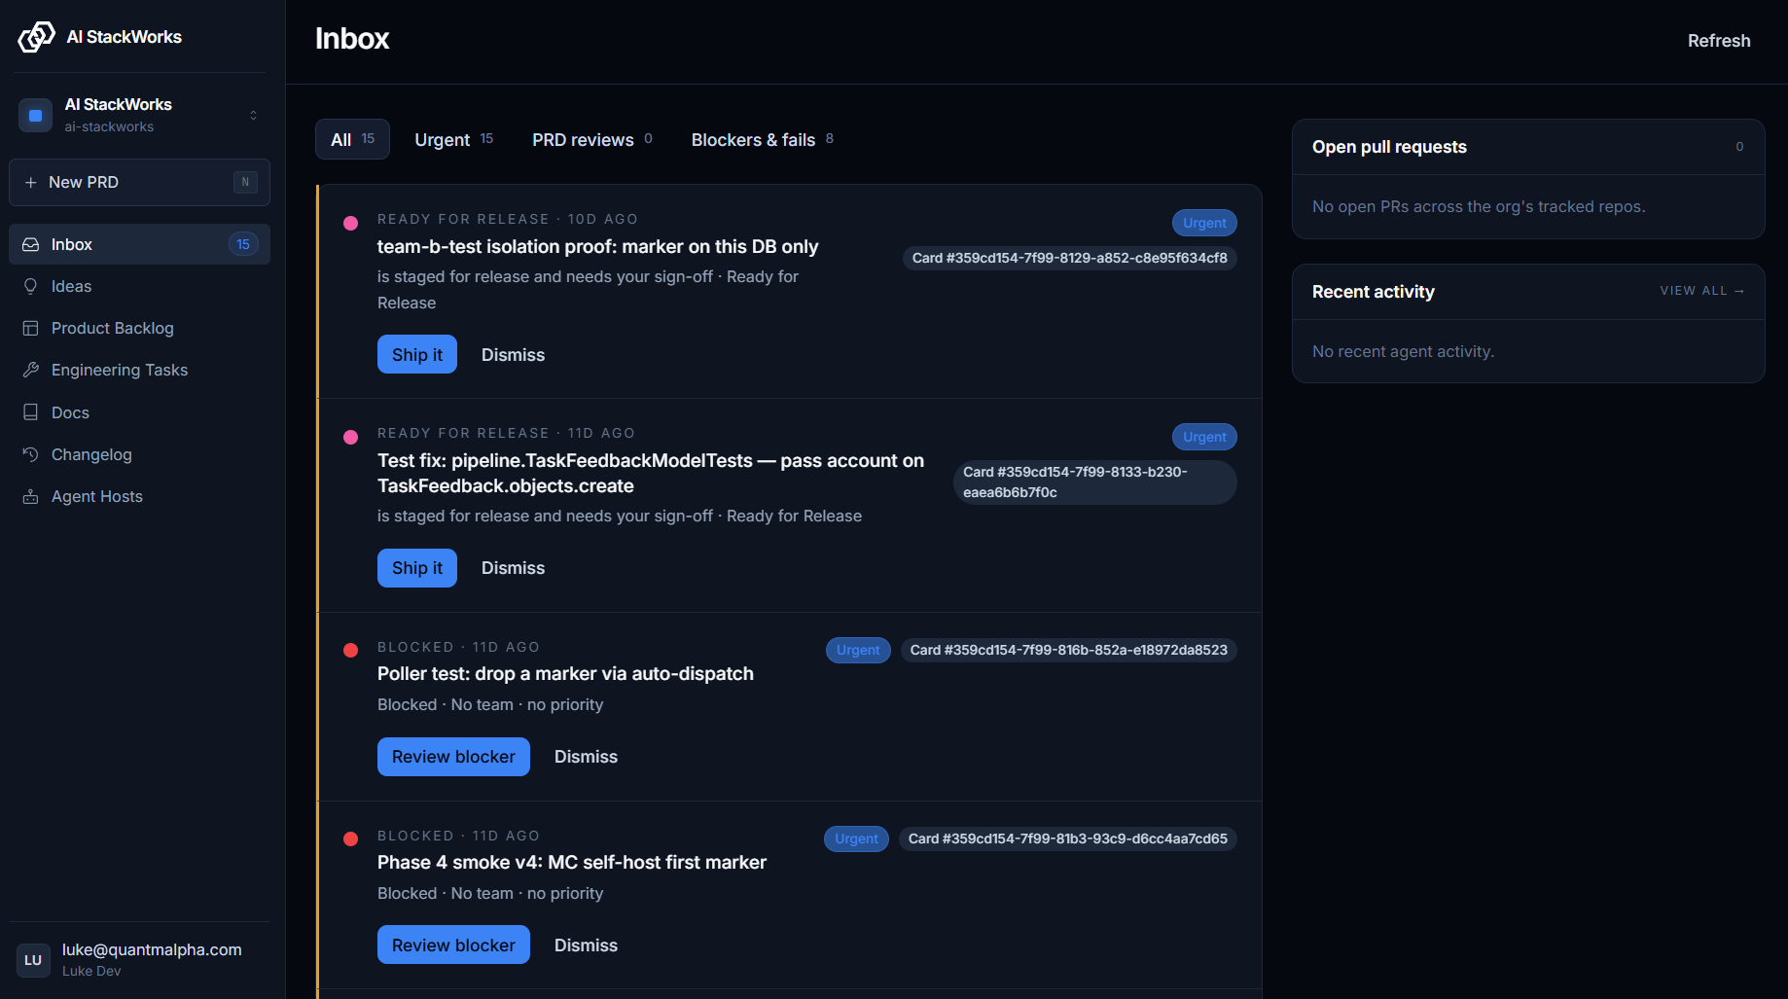This screenshot has width=1788, height=999.
Task: Click the Docs book icon
Action: click(31, 412)
